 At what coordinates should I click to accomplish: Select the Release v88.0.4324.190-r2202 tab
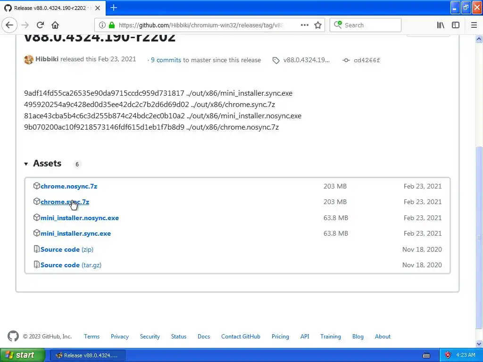coord(52,8)
